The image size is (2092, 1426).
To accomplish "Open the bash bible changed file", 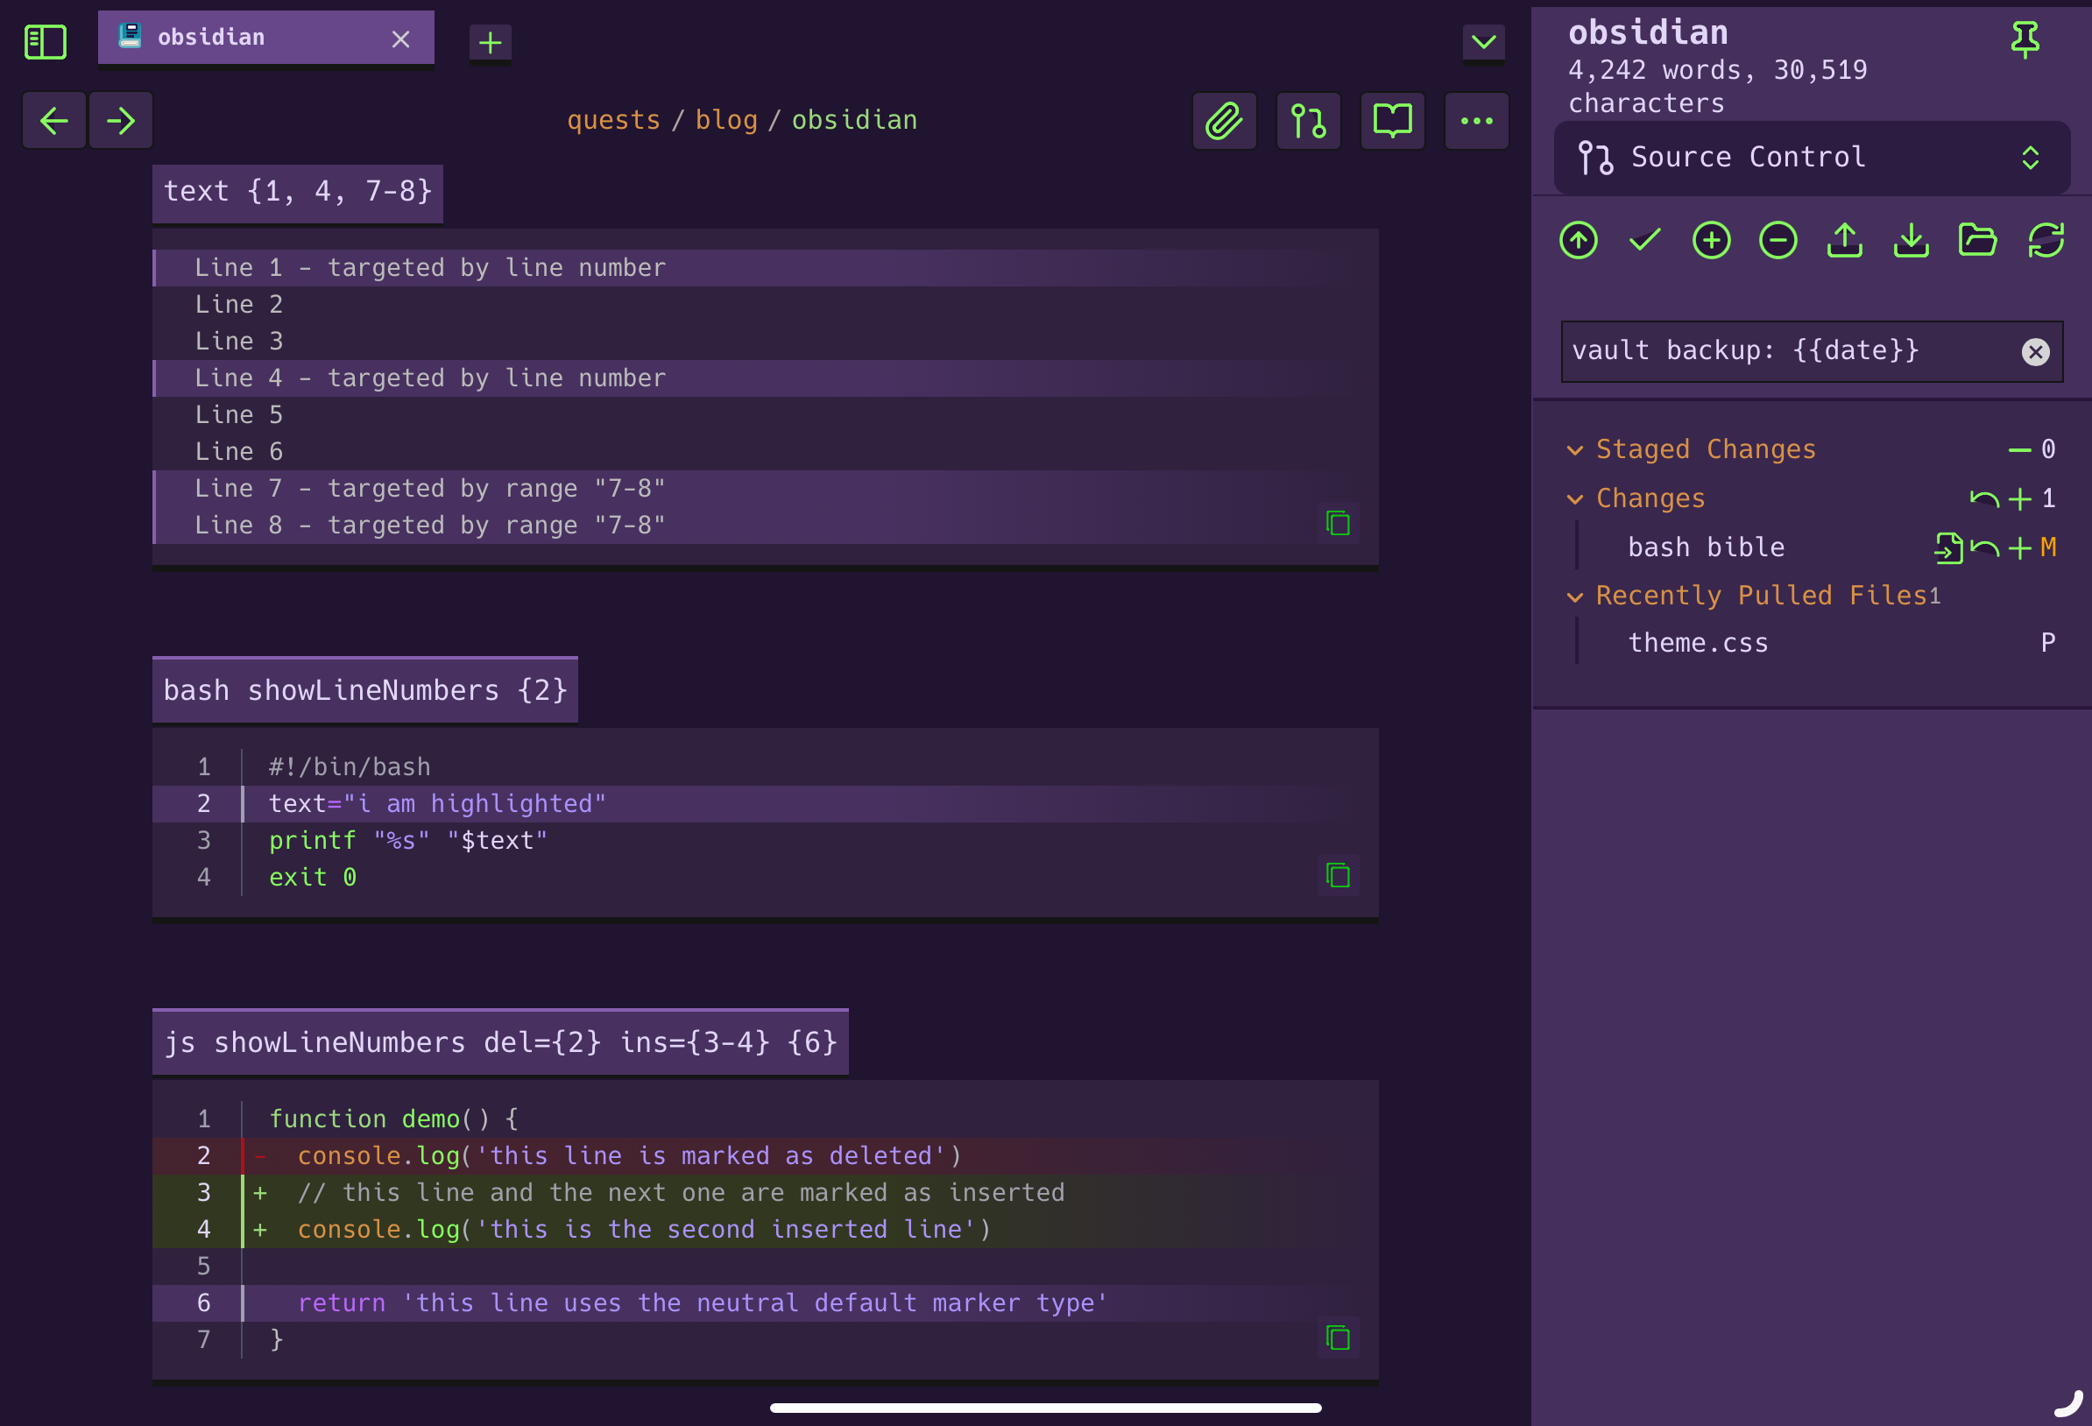I will 1706,547.
